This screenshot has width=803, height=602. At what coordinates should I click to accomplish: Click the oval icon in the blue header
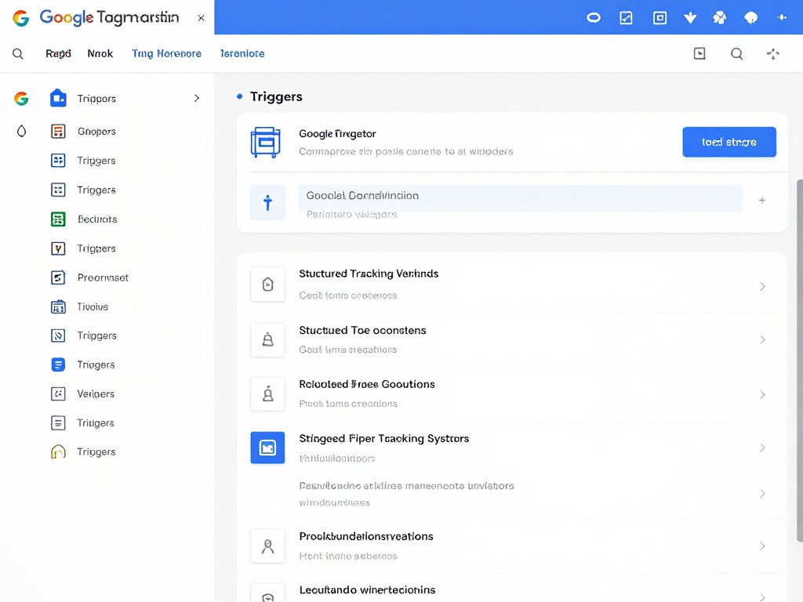click(x=594, y=18)
